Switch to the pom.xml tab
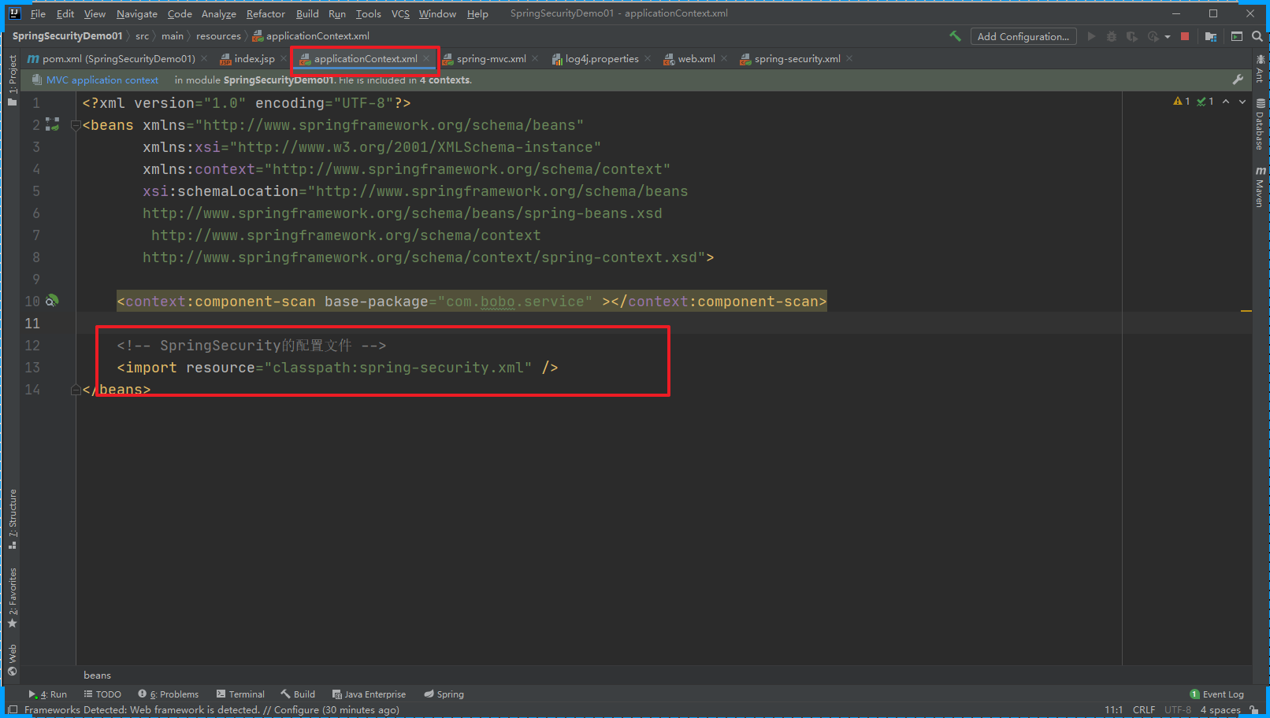1270x718 pixels. [x=118, y=58]
